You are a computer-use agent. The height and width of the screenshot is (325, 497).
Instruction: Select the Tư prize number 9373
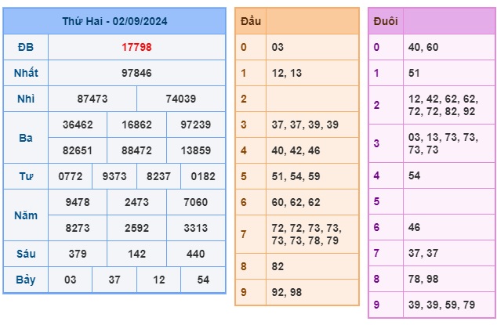114,176
